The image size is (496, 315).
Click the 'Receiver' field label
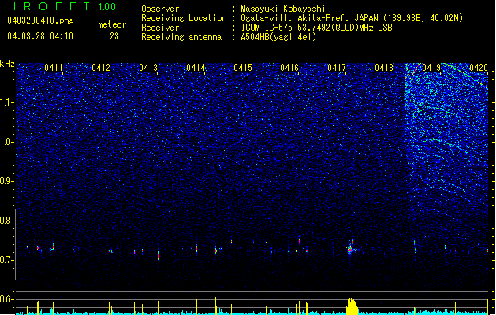pyautogui.click(x=160, y=28)
